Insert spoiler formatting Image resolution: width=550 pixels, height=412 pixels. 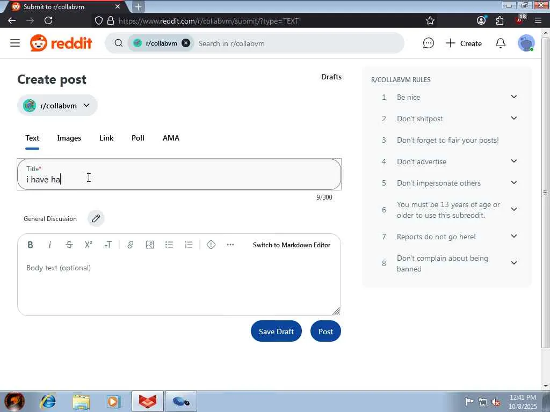coord(211,245)
